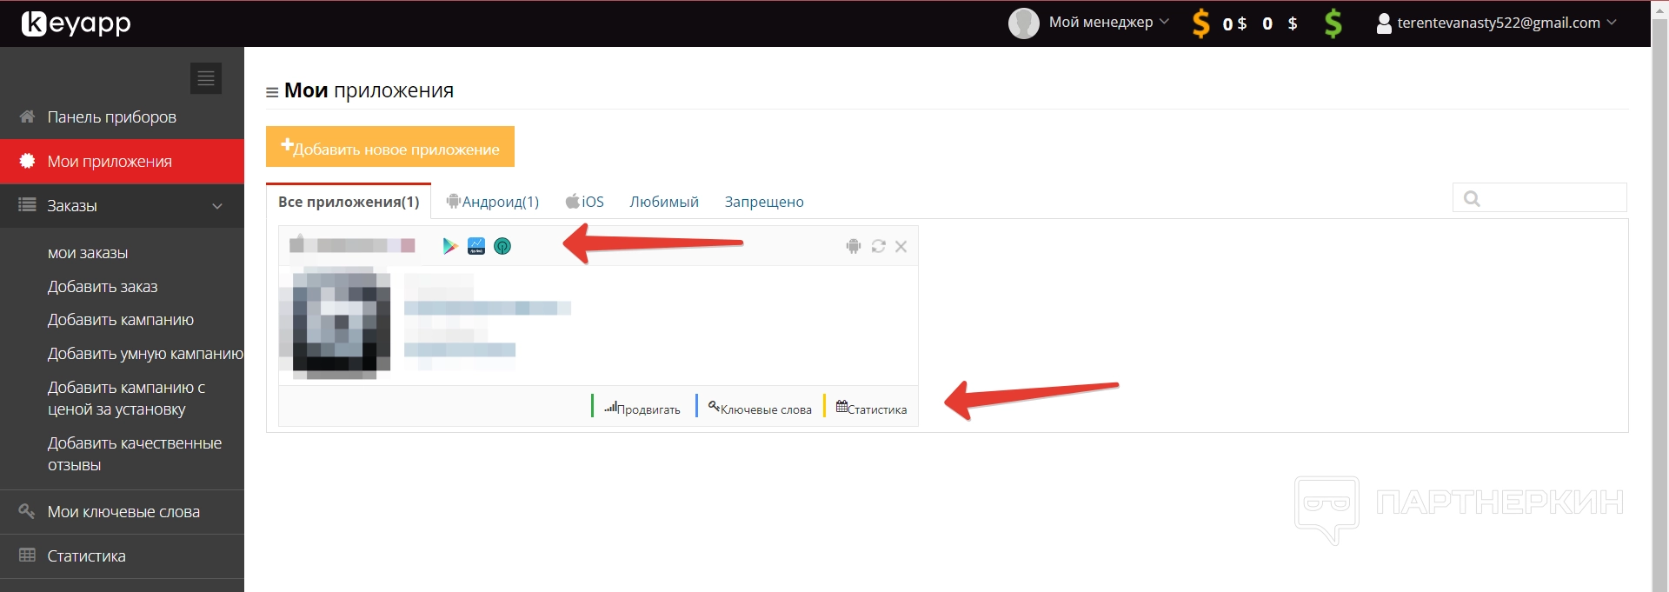
Task: Switch to Все приложения(1) tab
Action: [x=349, y=202]
